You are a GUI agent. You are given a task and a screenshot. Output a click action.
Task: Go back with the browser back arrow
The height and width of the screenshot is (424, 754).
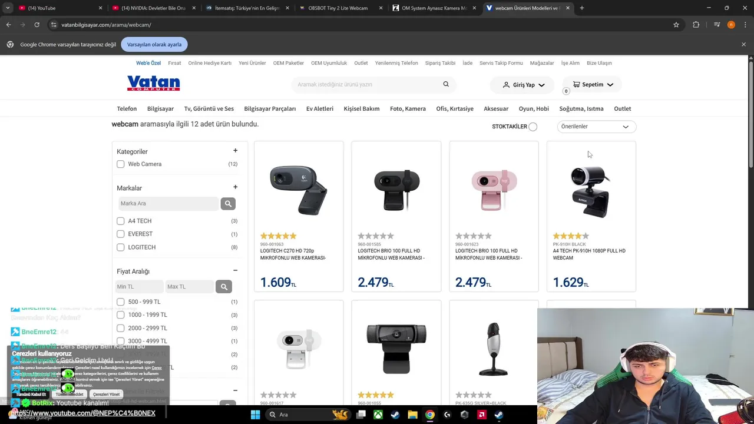tap(8, 25)
